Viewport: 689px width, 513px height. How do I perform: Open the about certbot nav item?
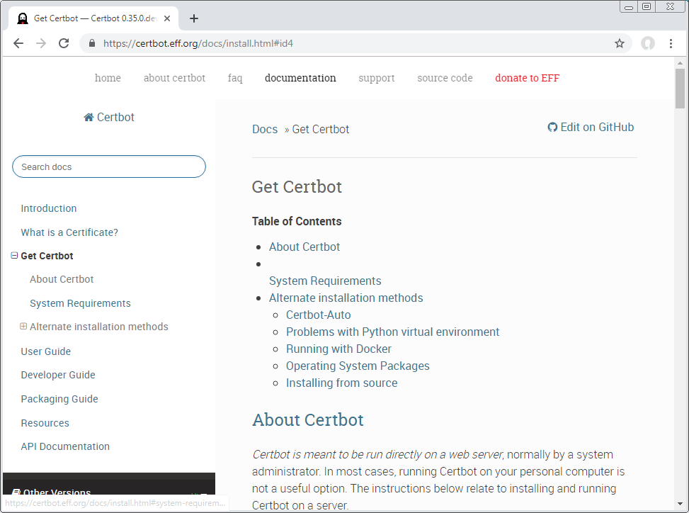point(174,78)
